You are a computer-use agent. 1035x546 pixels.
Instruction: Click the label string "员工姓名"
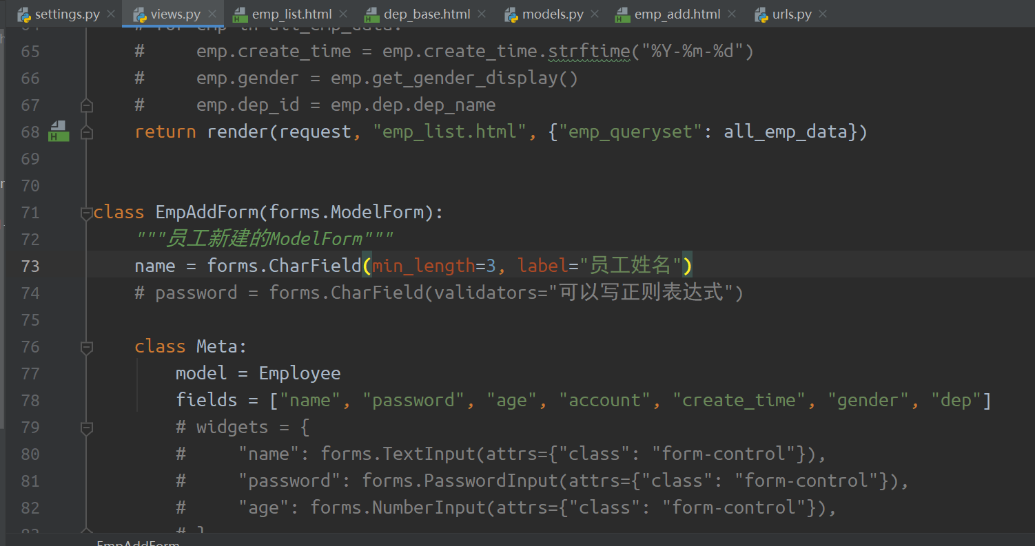pyautogui.click(x=630, y=266)
